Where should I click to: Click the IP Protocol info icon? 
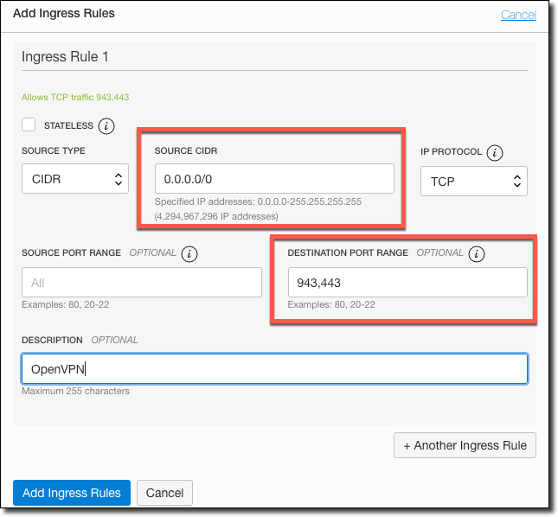point(495,153)
